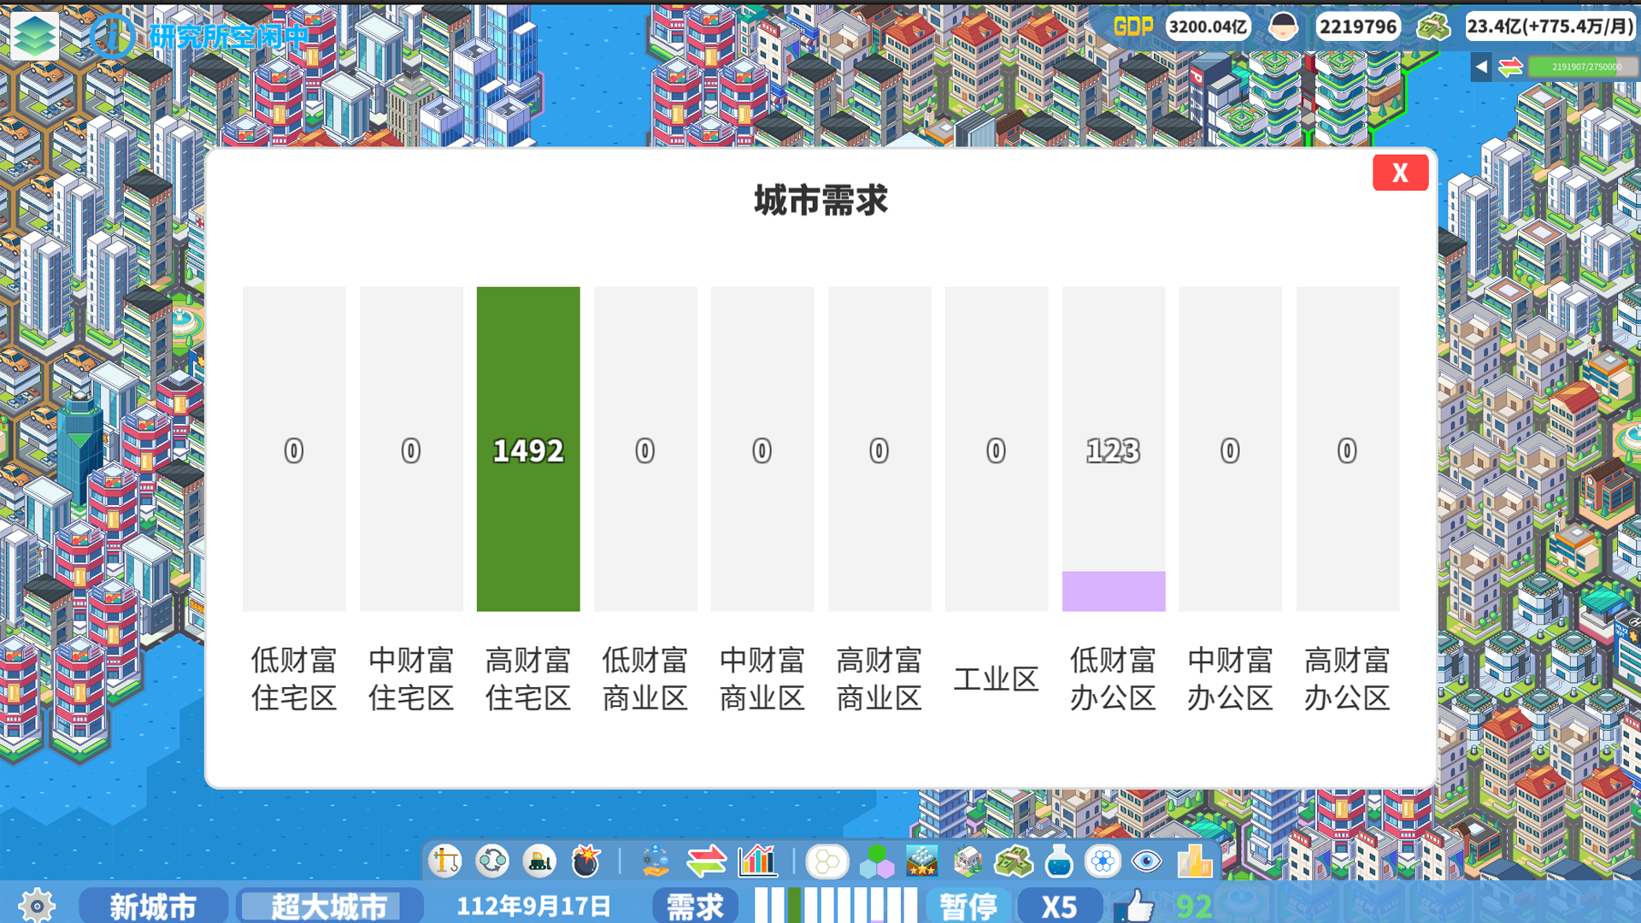Open the 需求 demand menu
This screenshot has height=923, width=1641.
click(x=694, y=908)
